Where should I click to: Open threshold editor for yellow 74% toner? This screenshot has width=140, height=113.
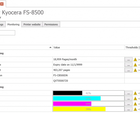pos(128,109)
